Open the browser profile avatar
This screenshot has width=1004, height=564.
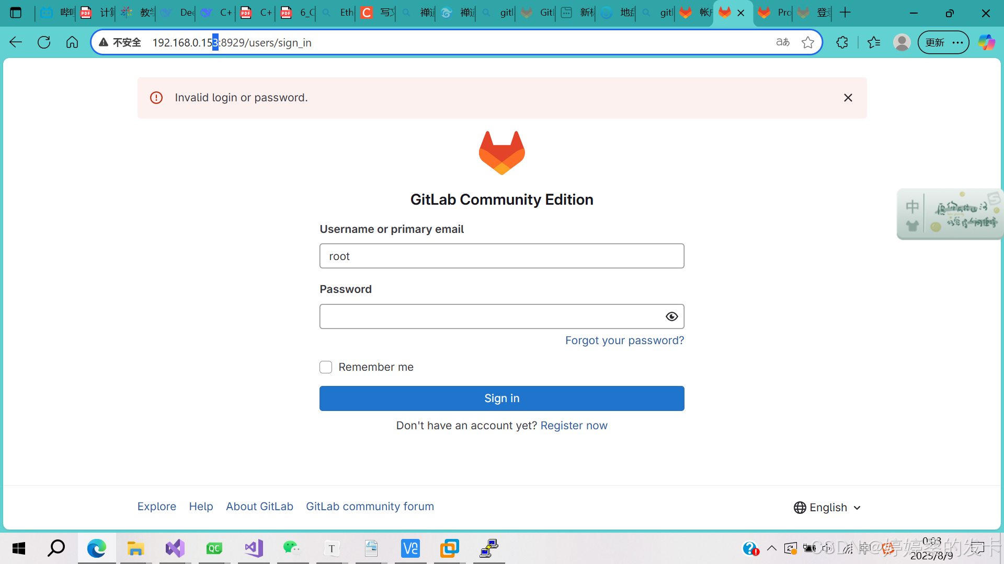click(x=902, y=42)
